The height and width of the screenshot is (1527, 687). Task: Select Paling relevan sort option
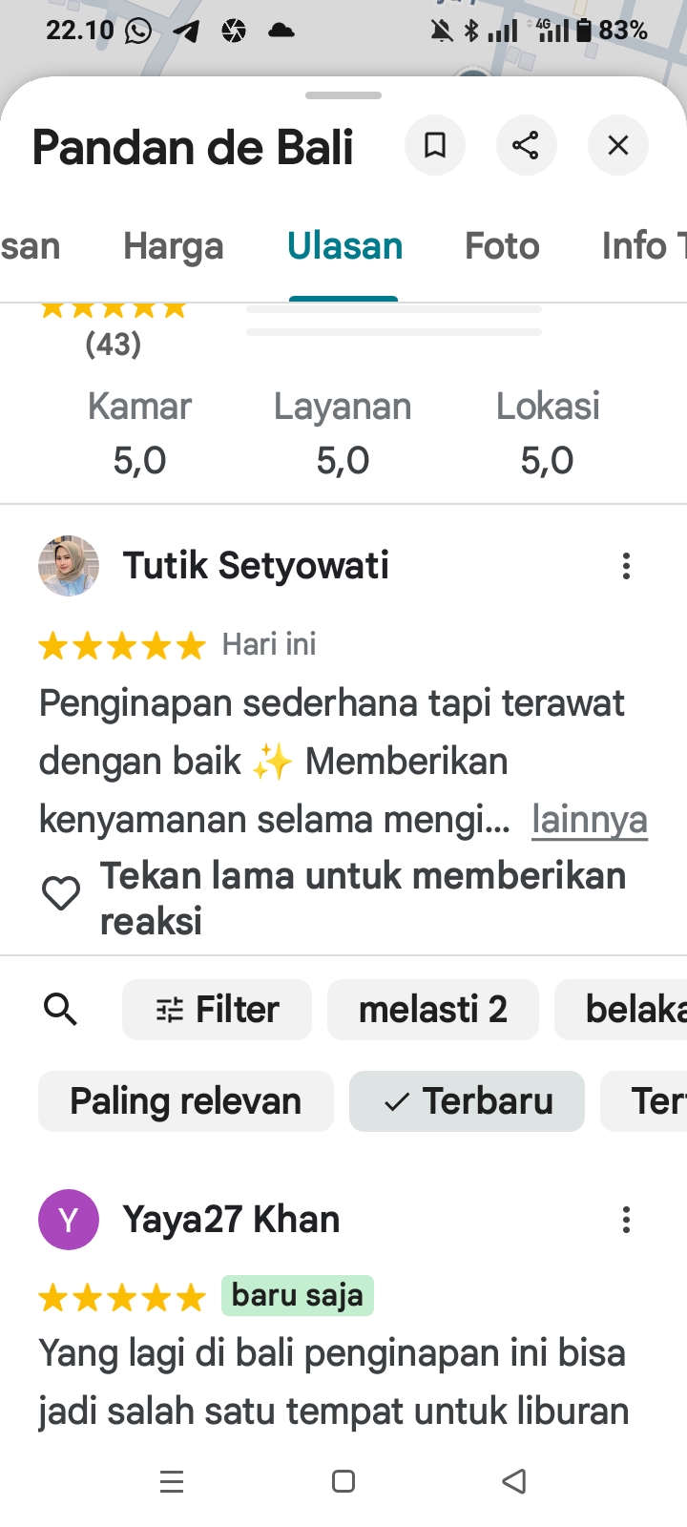pyautogui.click(x=186, y=1101)
